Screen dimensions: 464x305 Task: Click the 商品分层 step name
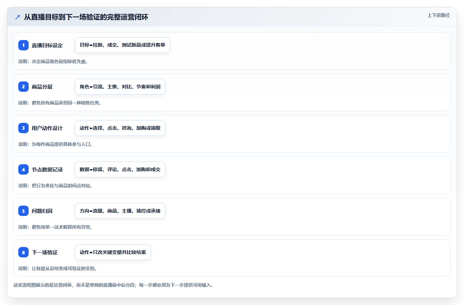(x=42, y=87)
